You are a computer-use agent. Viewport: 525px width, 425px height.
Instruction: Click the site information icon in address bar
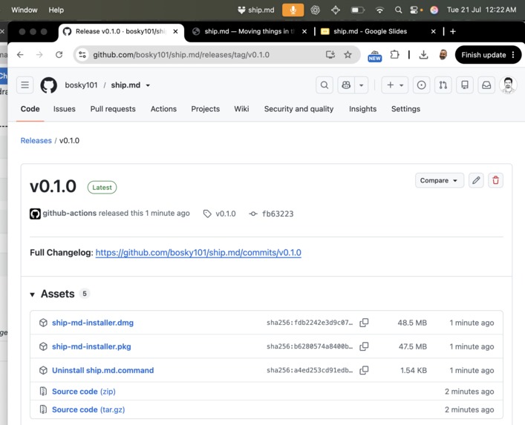coord(82,54)
